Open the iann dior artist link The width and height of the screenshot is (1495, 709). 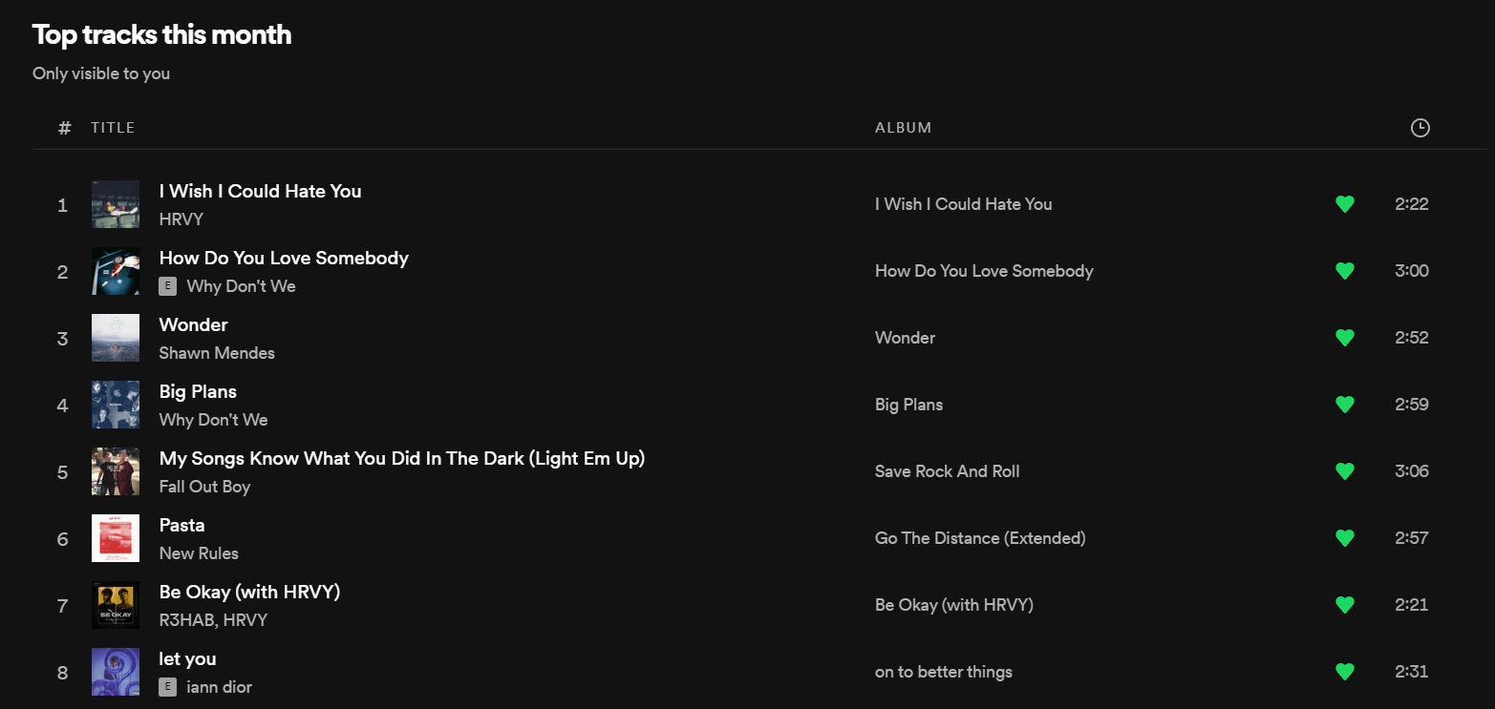click(x=220, y=687)
